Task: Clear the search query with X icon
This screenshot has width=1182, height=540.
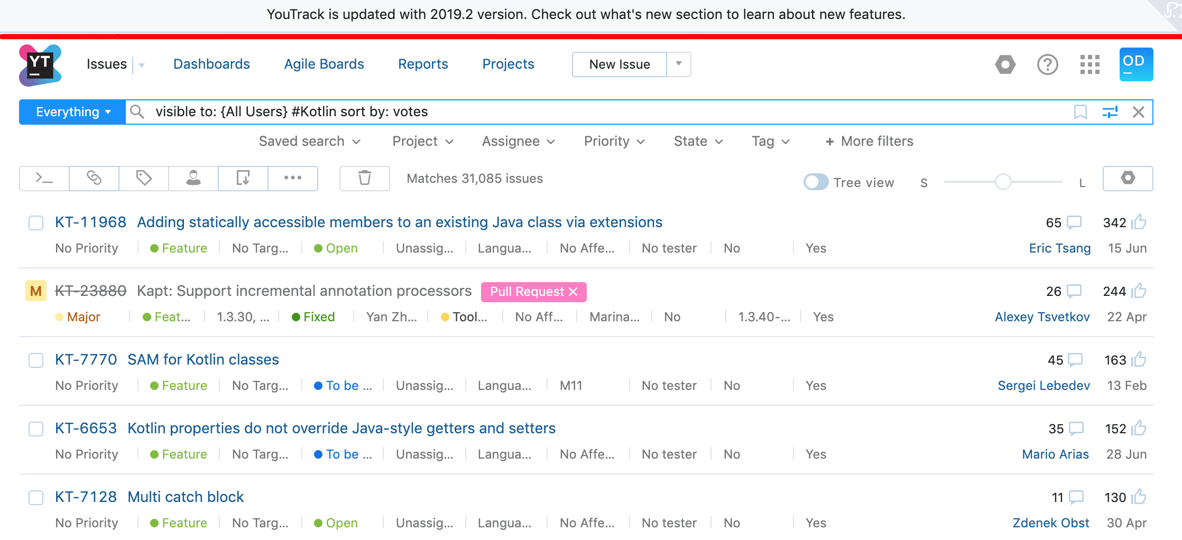Action: (x=1139, y=112)
